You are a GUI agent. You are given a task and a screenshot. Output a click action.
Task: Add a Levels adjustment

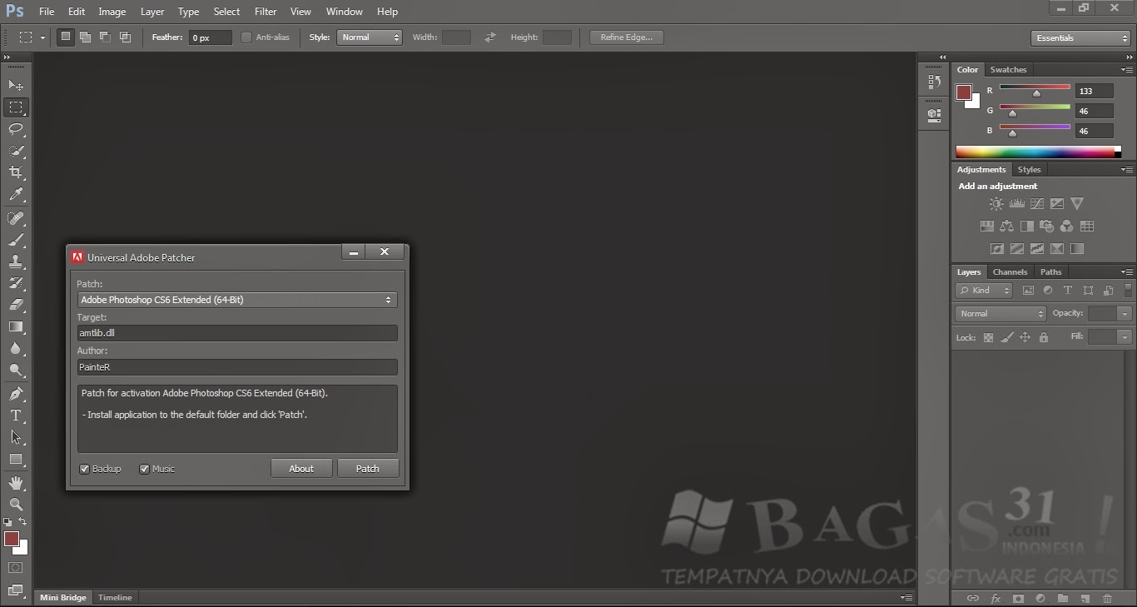tap(1016, 203)
